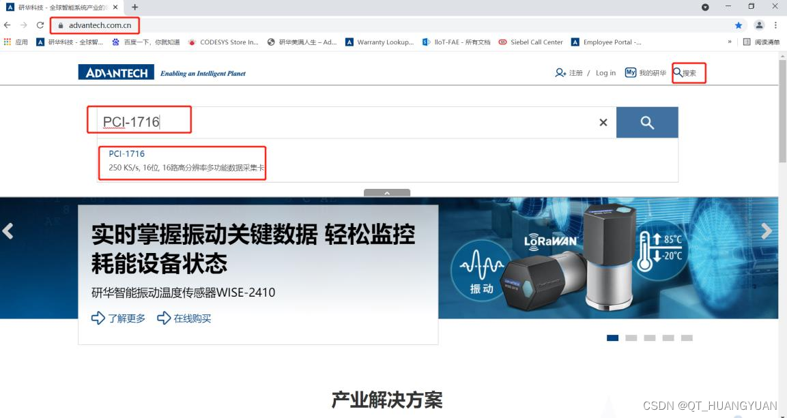Open the CODESYS Store bookmark

[x=223, y=42]
